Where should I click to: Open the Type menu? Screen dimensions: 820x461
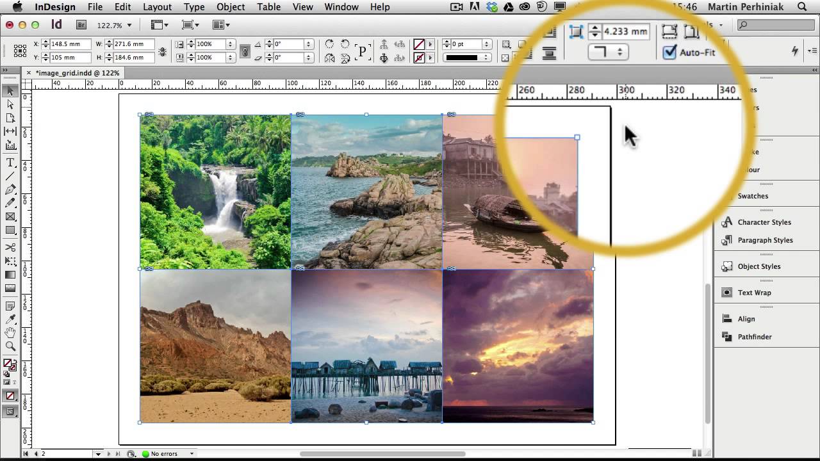(194, 7)
